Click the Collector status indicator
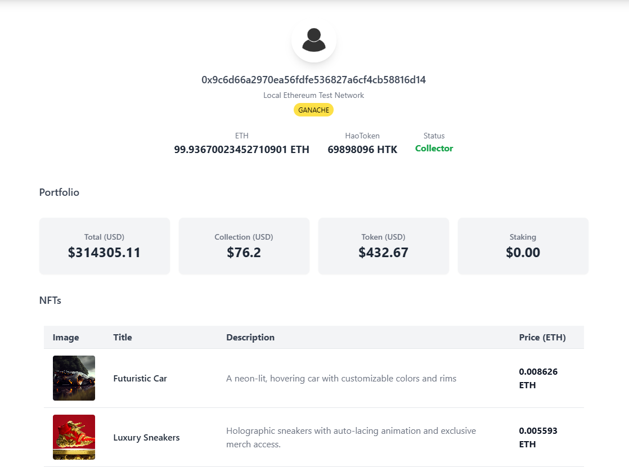This screenshot has height=467, width=629. tap(434, 148)
